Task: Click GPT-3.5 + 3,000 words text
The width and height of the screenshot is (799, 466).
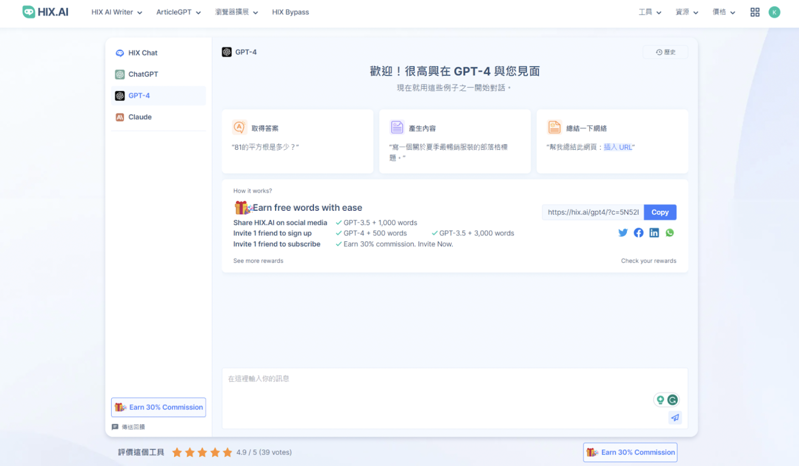Action: [476, 233]
